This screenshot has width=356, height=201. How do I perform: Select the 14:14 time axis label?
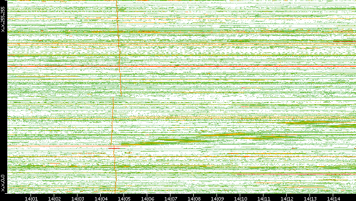333,199
